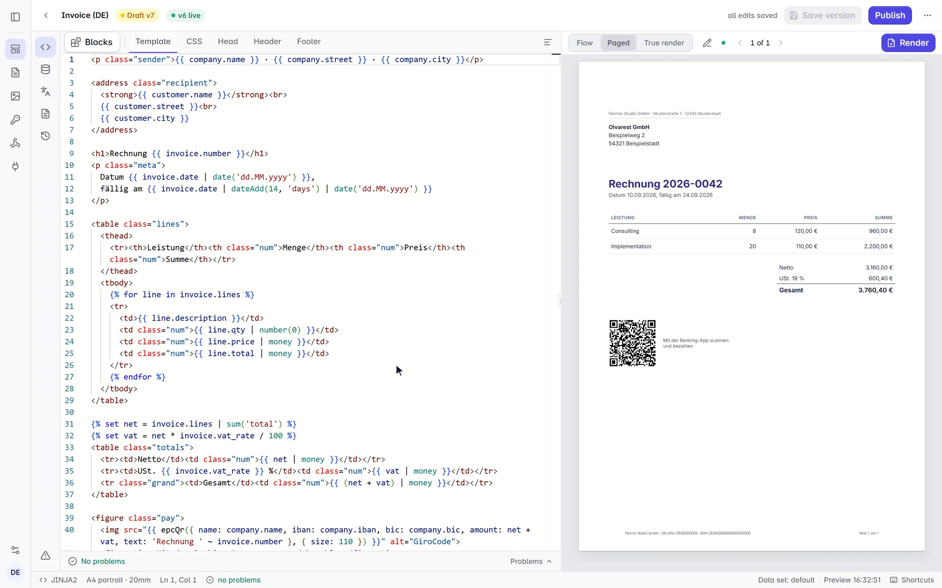Select the code editor icon
The width and height of the screenshot is (942, 588).
46,47
